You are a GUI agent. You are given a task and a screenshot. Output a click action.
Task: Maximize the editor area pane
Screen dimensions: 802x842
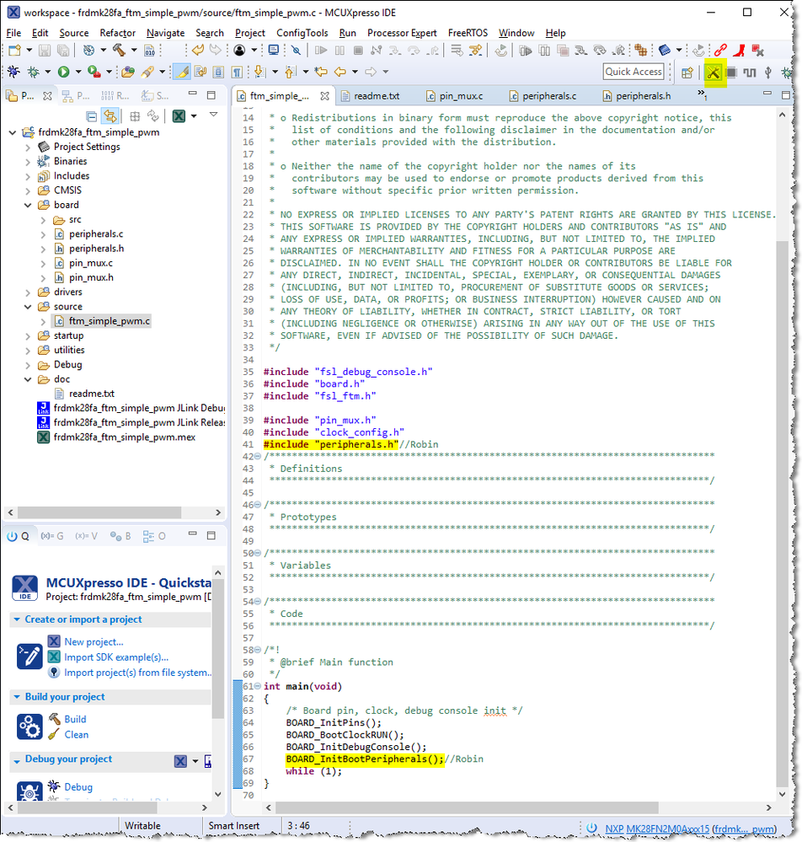pyautogui.click(x=785, y=95)
